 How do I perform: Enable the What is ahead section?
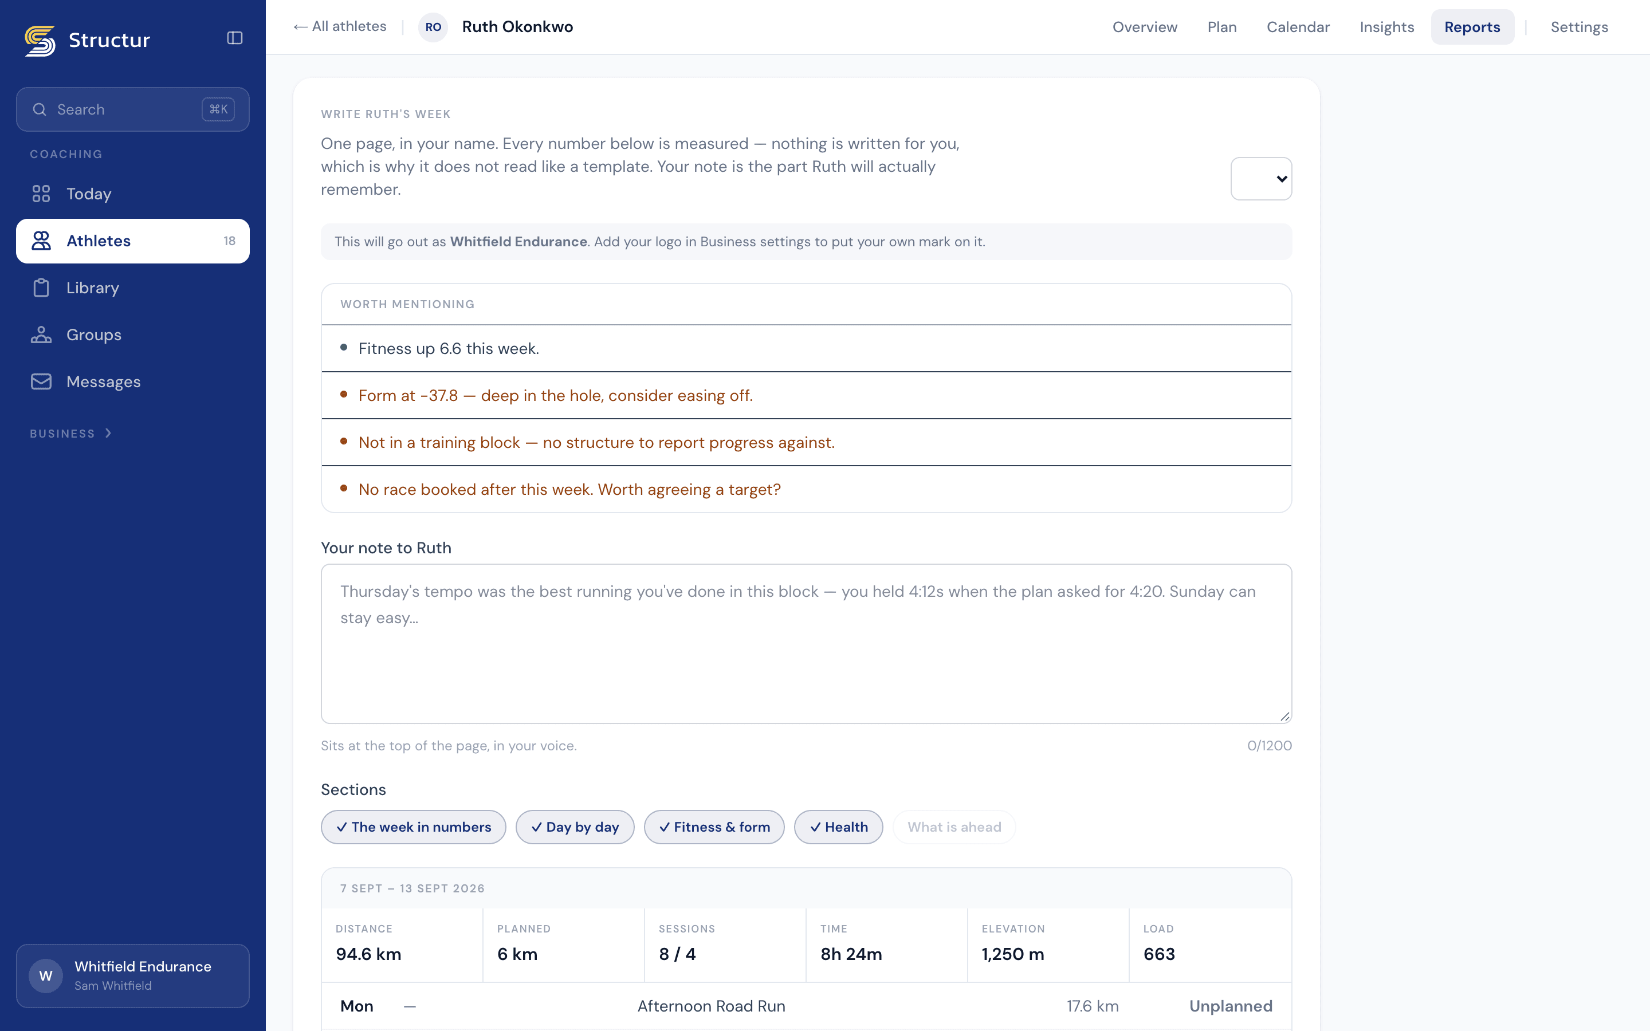click(x=954, y=827)
